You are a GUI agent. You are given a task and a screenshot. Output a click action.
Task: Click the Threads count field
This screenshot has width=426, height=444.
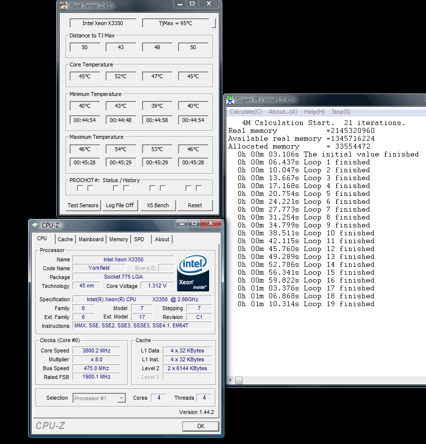204,398
